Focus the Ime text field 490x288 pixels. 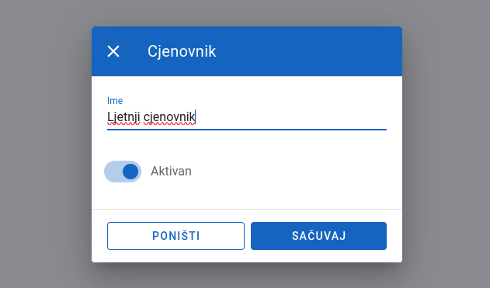tap(247, 117)
